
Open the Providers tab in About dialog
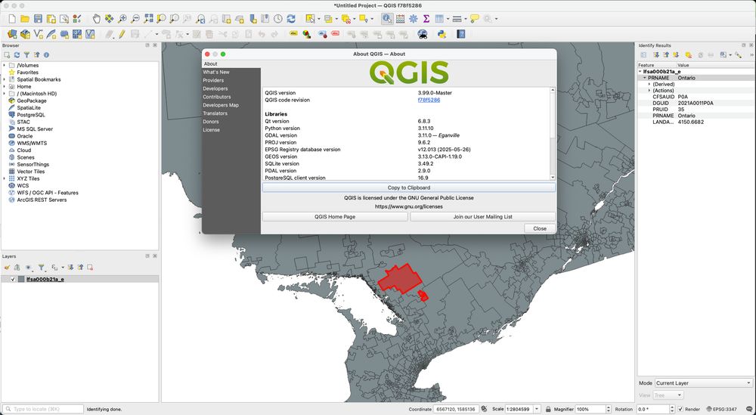coord(213,80)
